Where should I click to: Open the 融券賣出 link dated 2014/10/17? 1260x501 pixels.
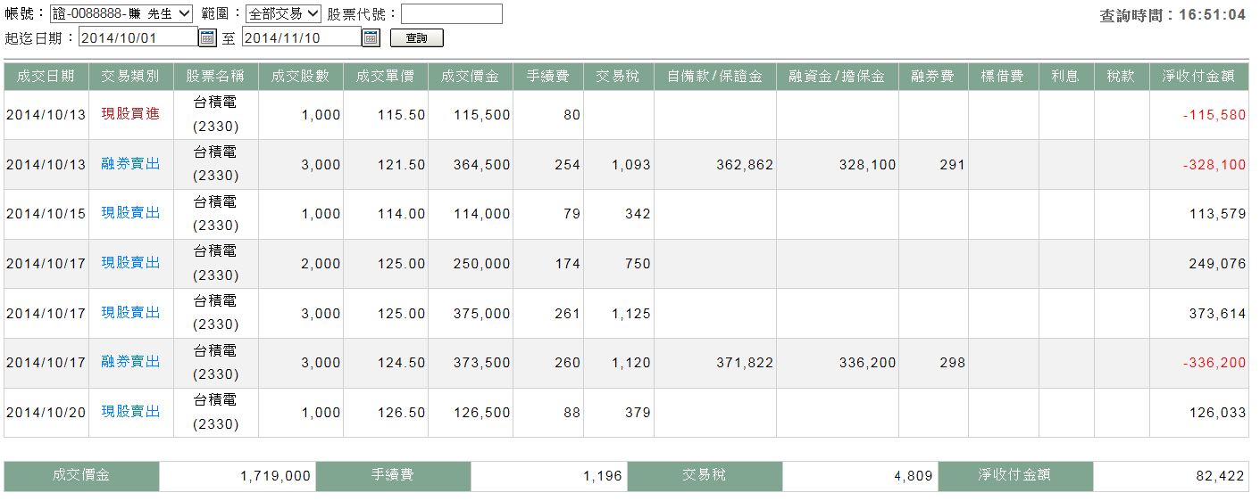click(x=130, y=362)
